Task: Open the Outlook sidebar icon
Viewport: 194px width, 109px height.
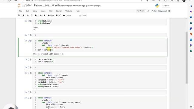Action: point(191,40)
